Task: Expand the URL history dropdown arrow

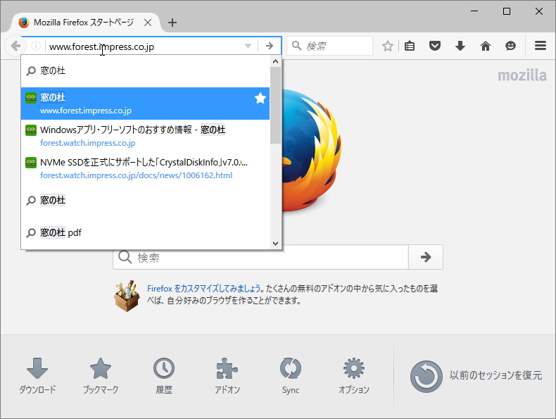Action: click(x=248, y=46)
